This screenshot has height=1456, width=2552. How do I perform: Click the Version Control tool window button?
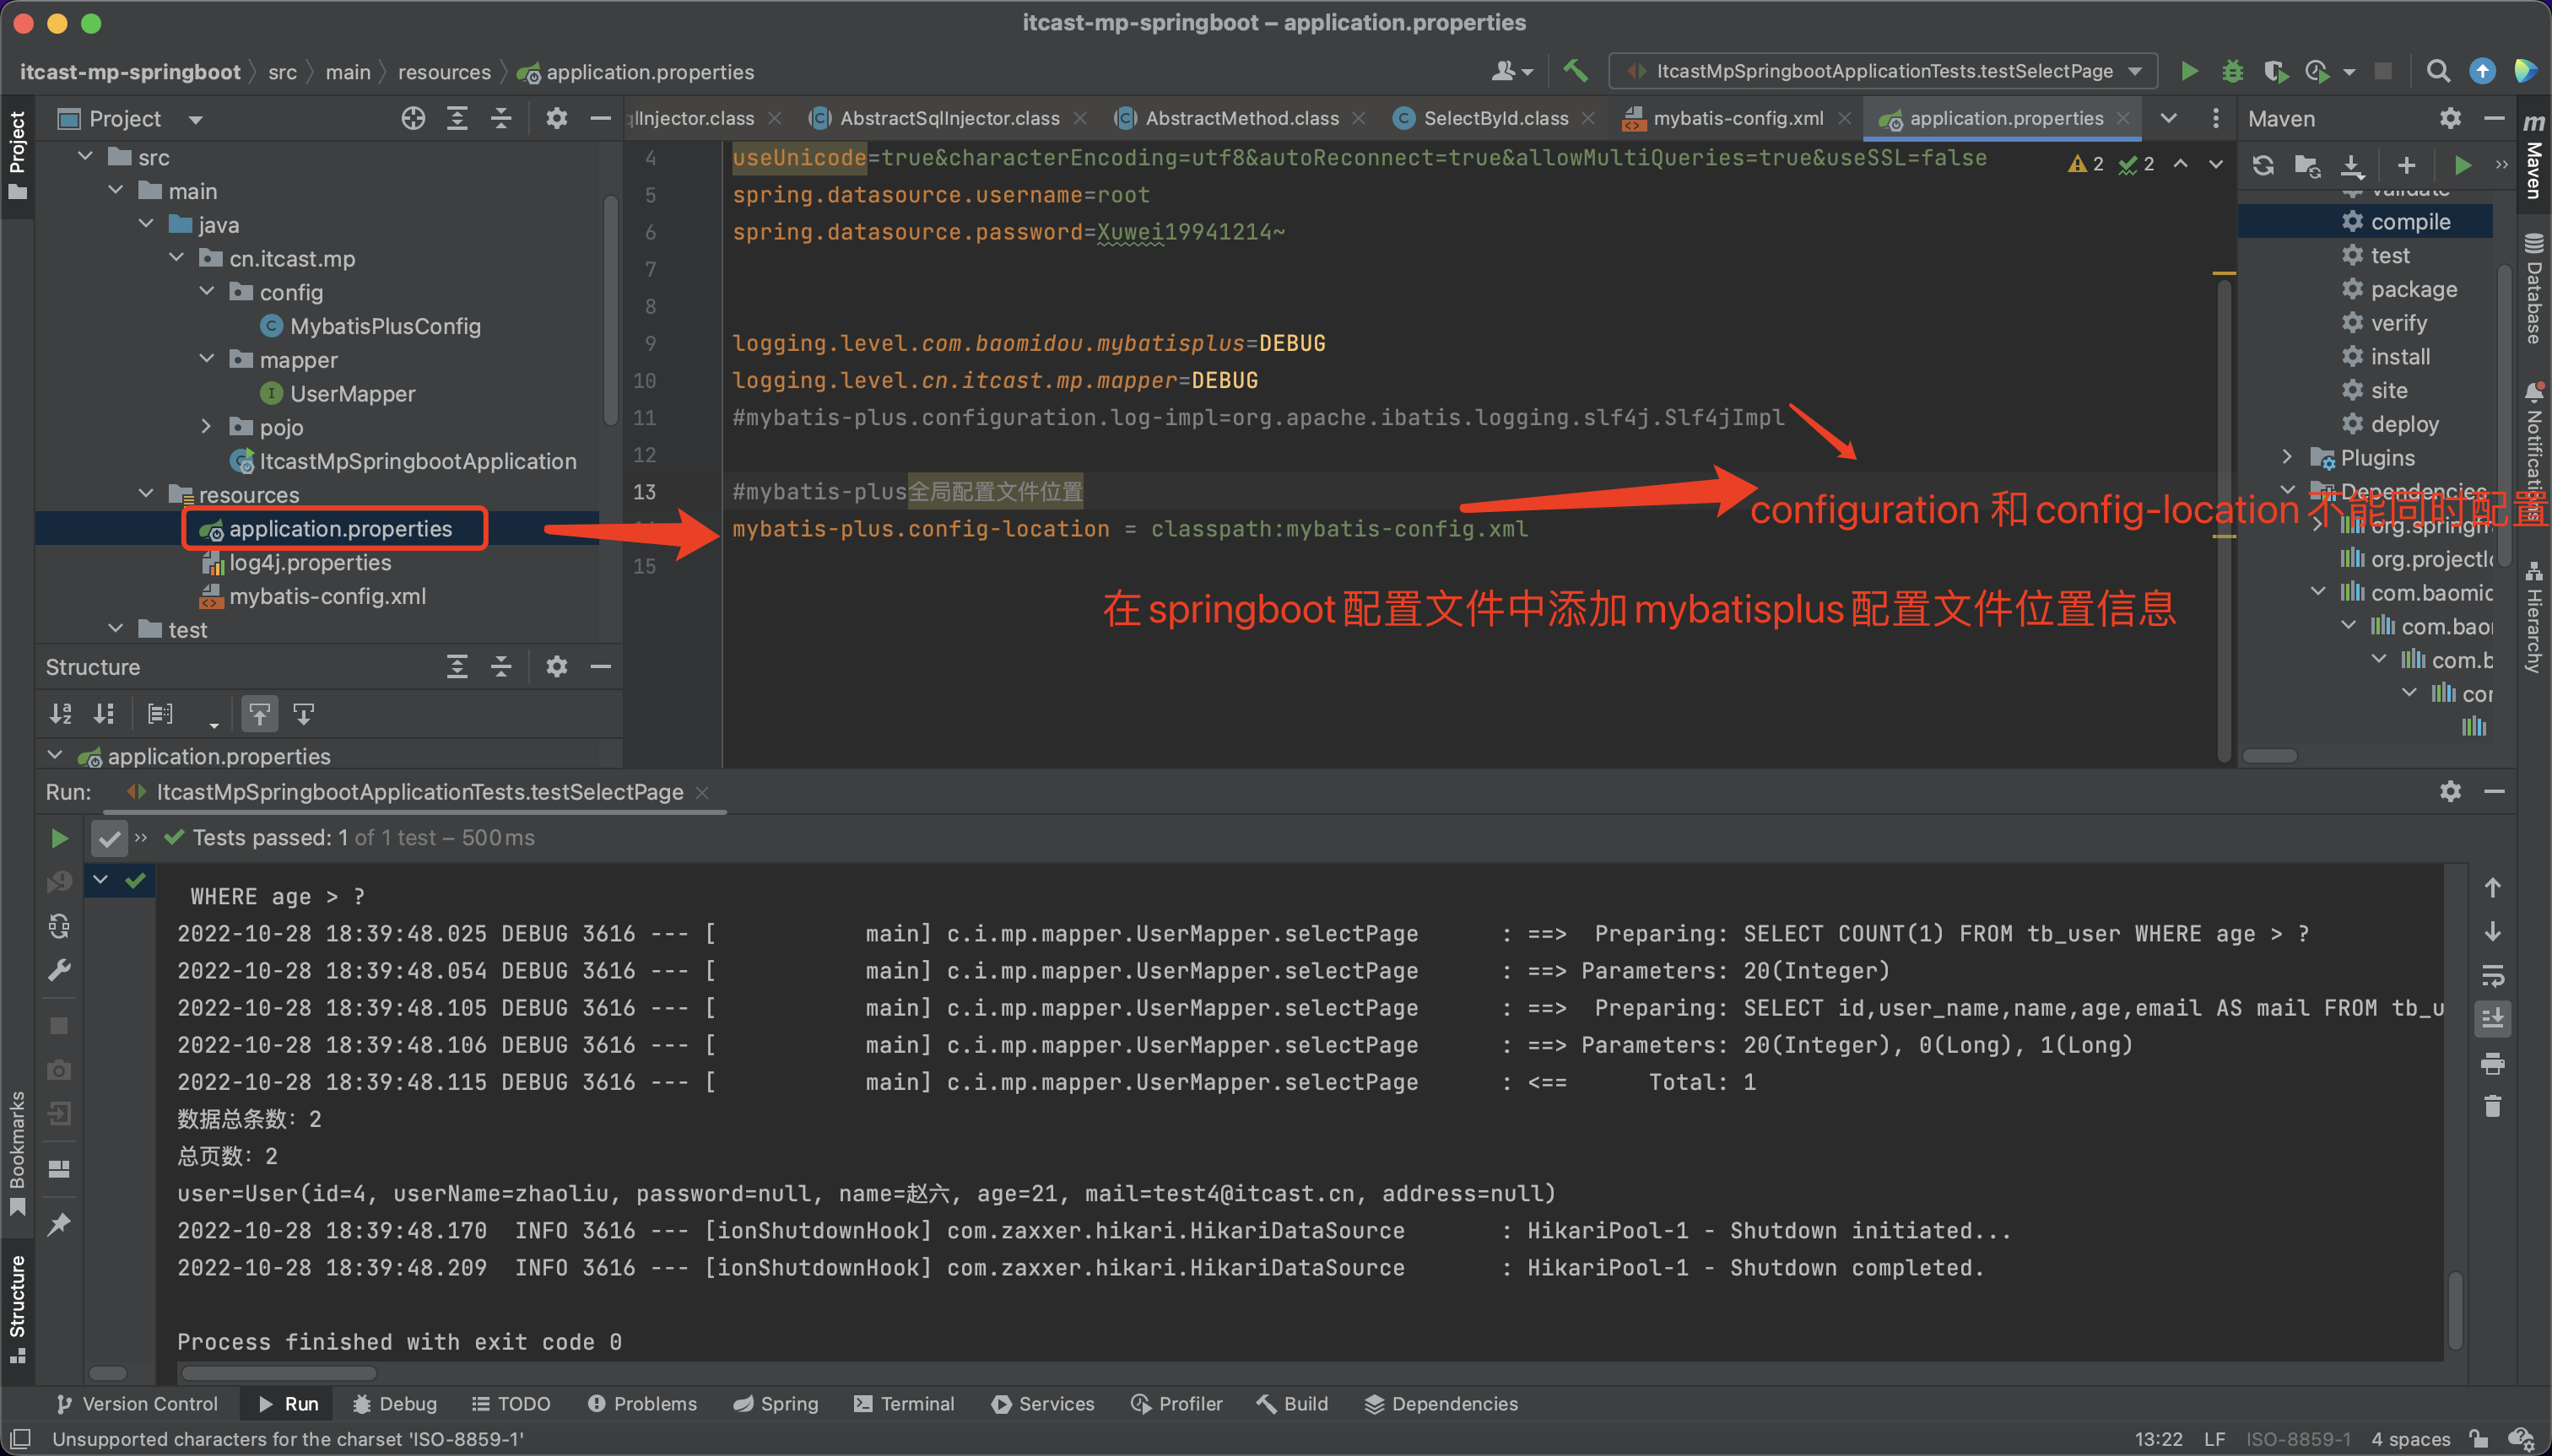[x=137, y=1404]
